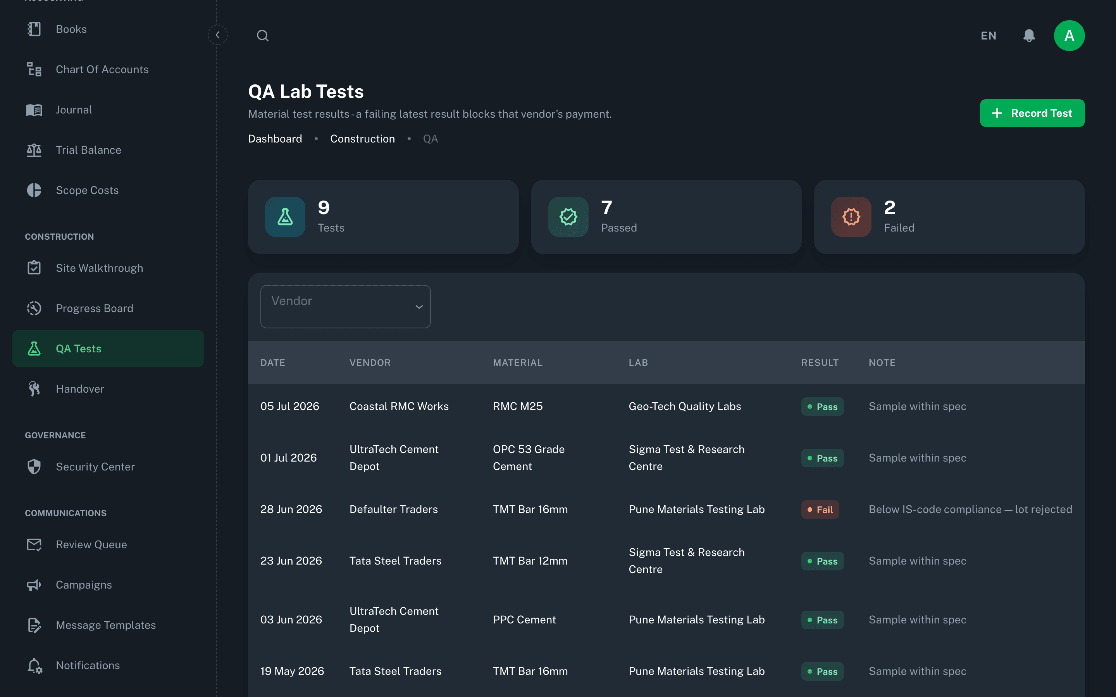Click the verified badge icon on Passed card

click(568, 217)
